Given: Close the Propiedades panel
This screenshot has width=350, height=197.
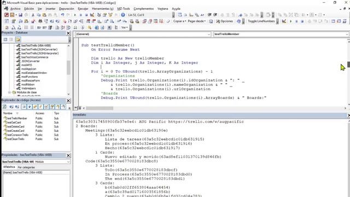Looking at the screenshot, I should point(68,155).
